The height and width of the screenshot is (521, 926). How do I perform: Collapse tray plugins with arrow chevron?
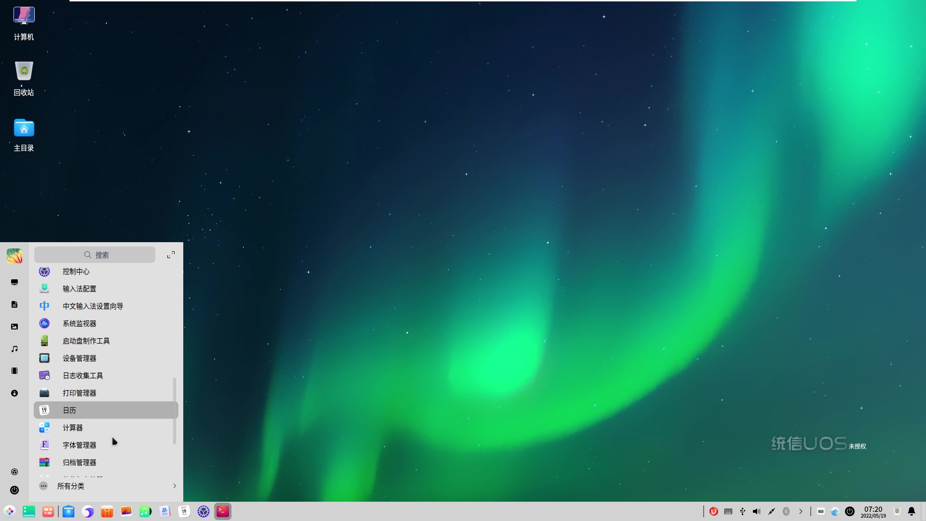801,511
